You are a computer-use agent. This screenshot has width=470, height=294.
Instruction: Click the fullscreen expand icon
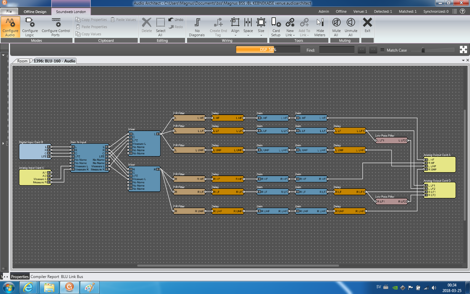coord(463,50)
